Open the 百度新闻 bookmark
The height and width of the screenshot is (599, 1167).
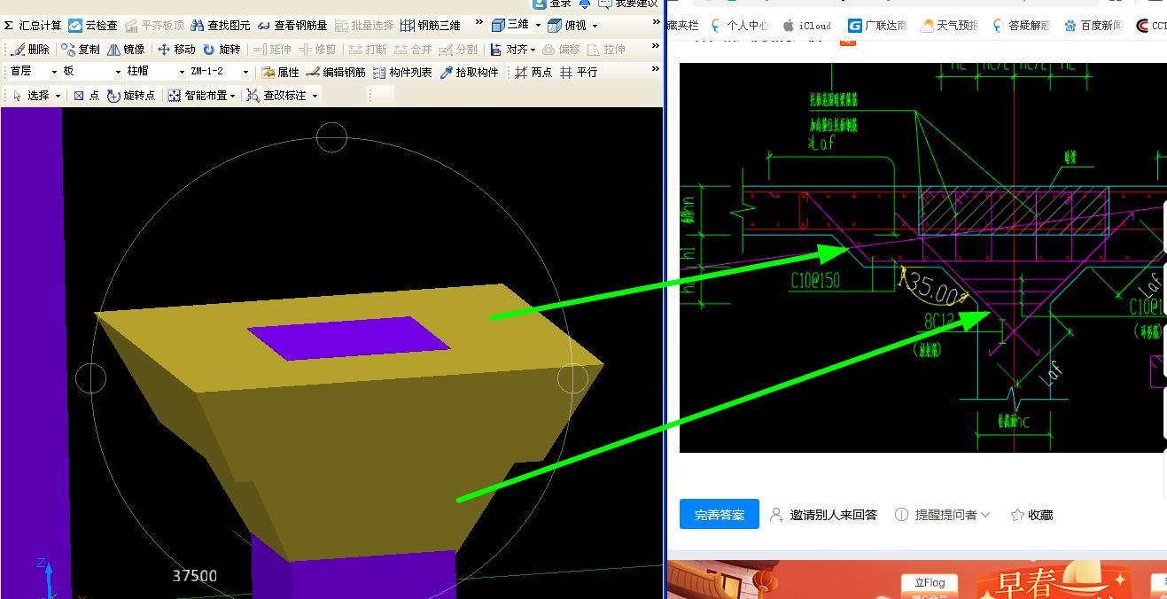pyautogui.click(x=1093, y=26)
